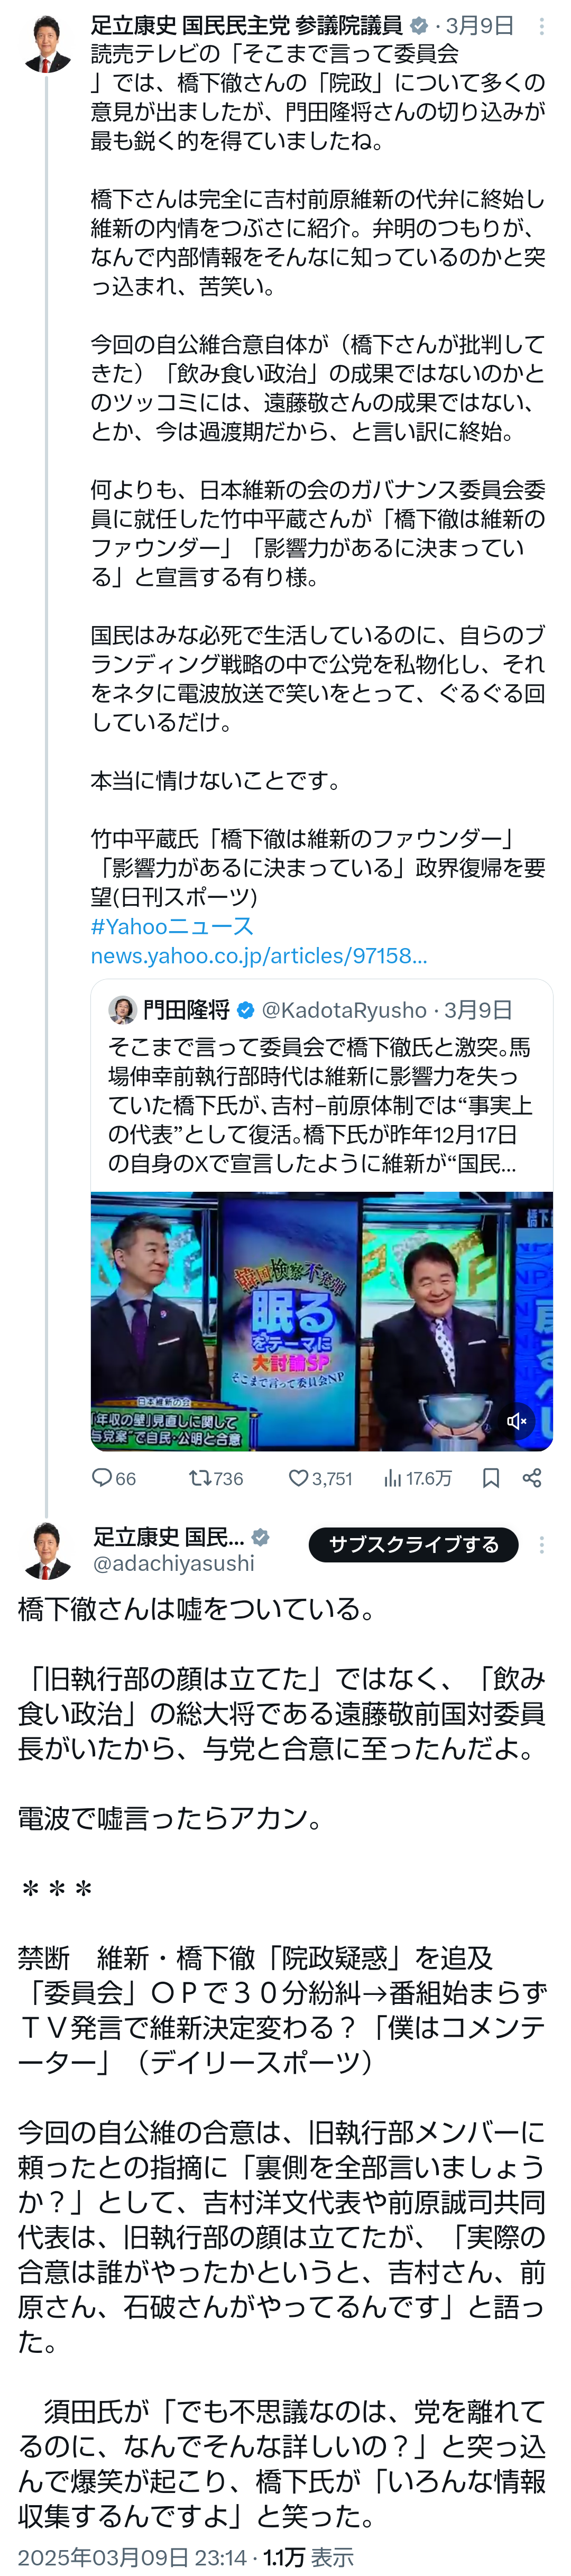This screenshot has width=571, height=2576.
Task: Bookmark the first tweet
Action: click(491, 1477)
